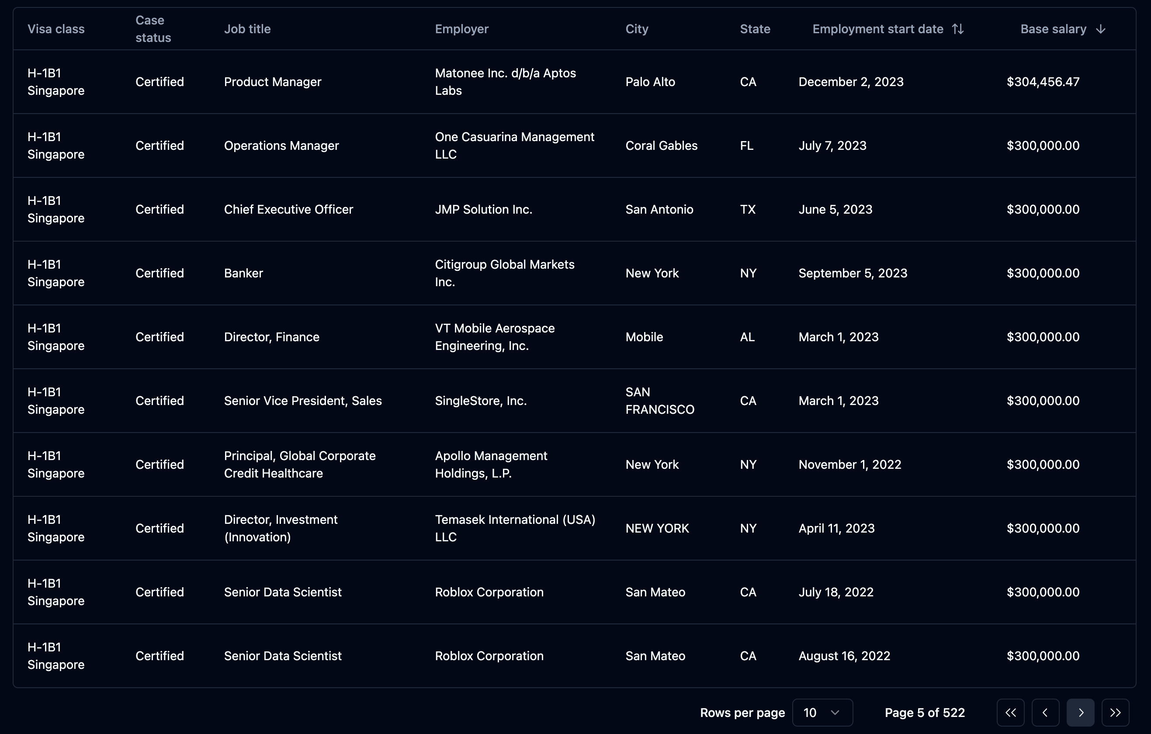Click One Casuarina Management LLC employer

point(514,146)
